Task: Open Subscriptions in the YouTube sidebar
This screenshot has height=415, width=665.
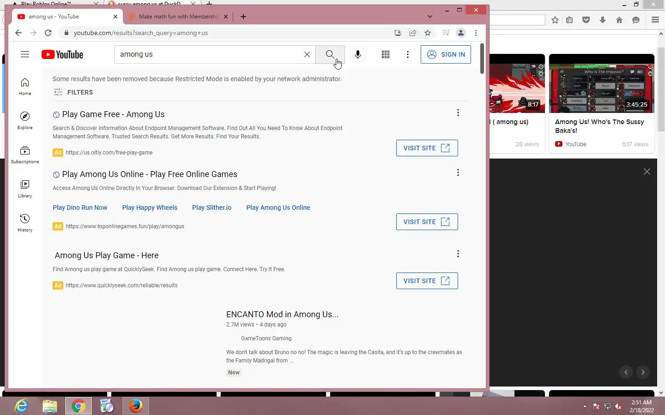Action: click(x=25, y=154)
